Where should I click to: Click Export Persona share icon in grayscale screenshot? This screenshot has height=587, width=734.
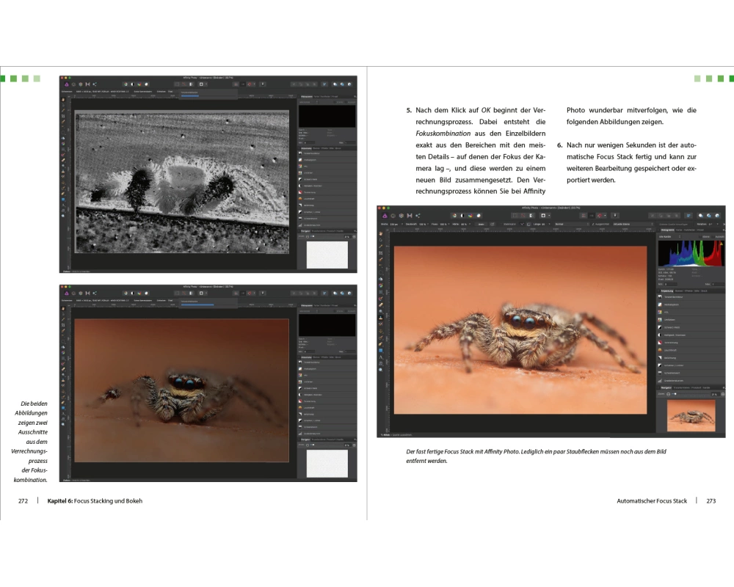(x=95, y=84)
